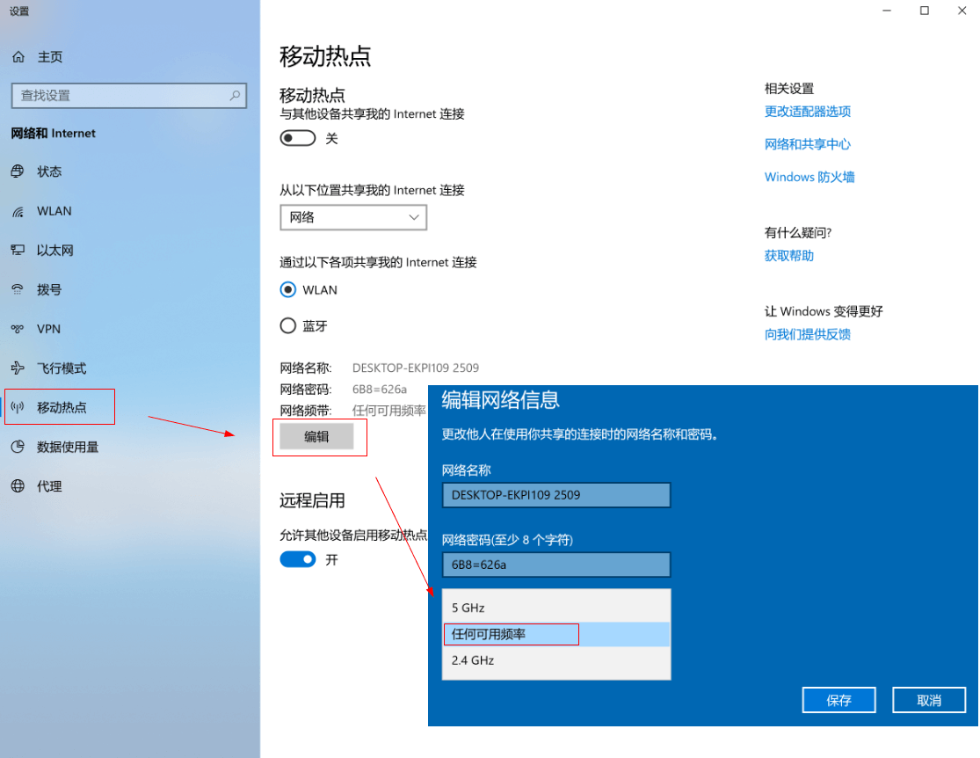This screenshot has width=980, height=758.
Task: Turn off the 远程启用 toggle
Action: [x=297, y=558]
